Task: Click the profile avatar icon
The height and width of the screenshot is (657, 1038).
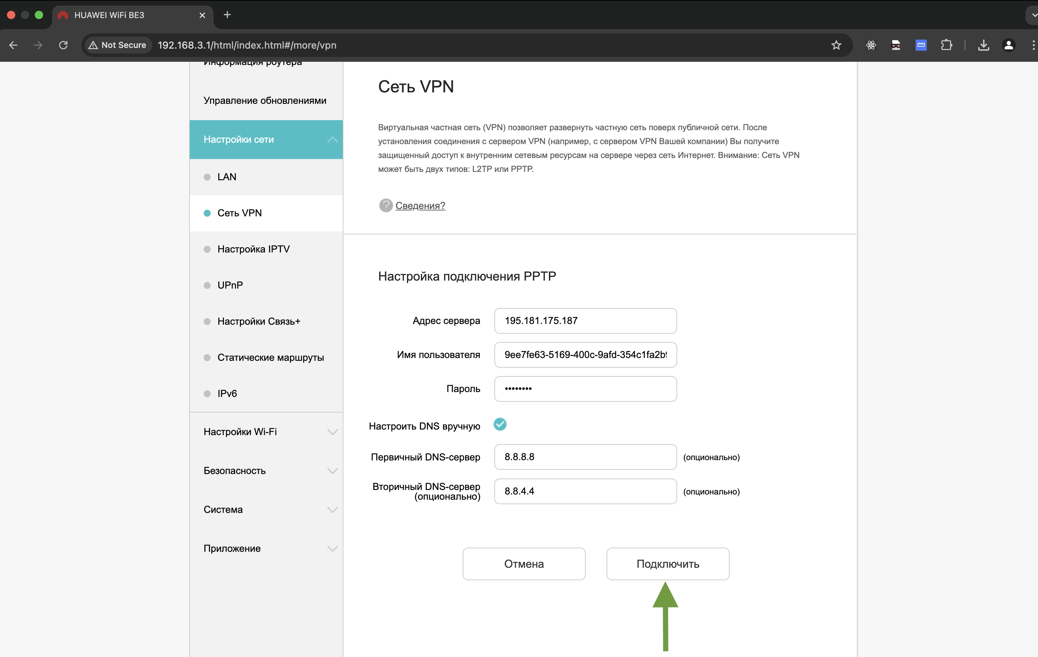Action: 1008,45
